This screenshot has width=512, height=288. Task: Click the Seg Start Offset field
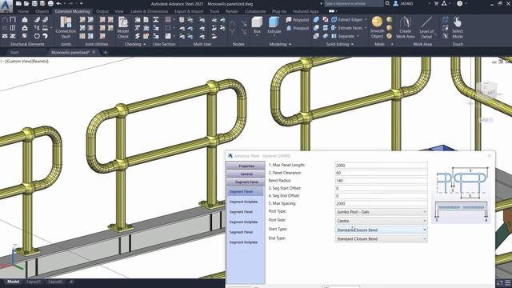coord(381,189)
